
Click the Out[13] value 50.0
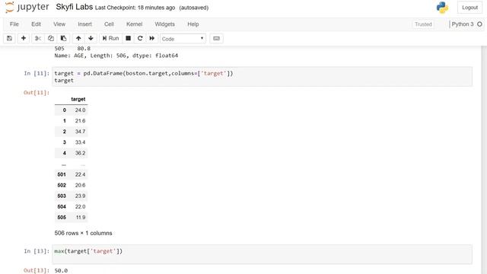(61, 271)
